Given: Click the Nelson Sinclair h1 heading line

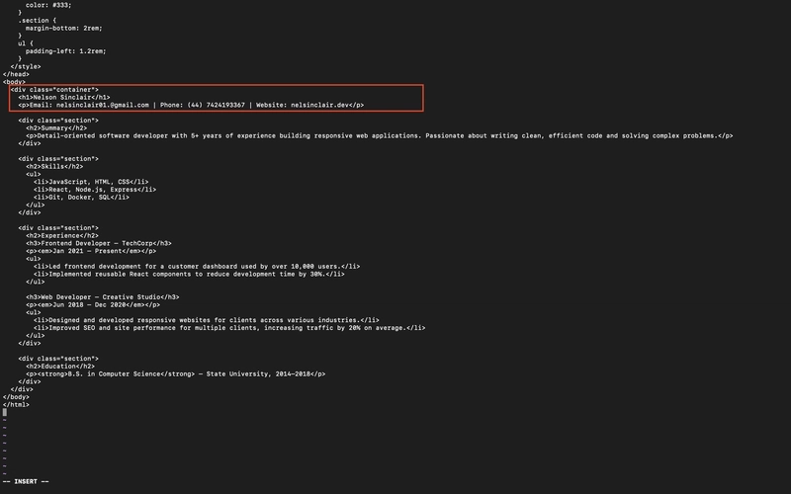Looking at the screenshot, I should [64, 97].
